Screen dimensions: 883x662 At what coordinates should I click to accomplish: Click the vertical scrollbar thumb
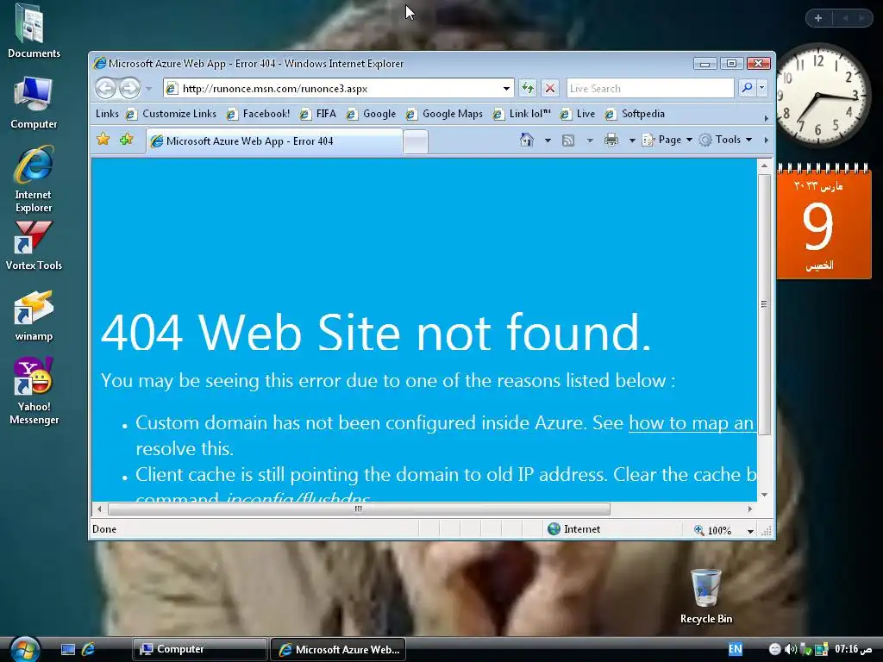pos(764,304)
